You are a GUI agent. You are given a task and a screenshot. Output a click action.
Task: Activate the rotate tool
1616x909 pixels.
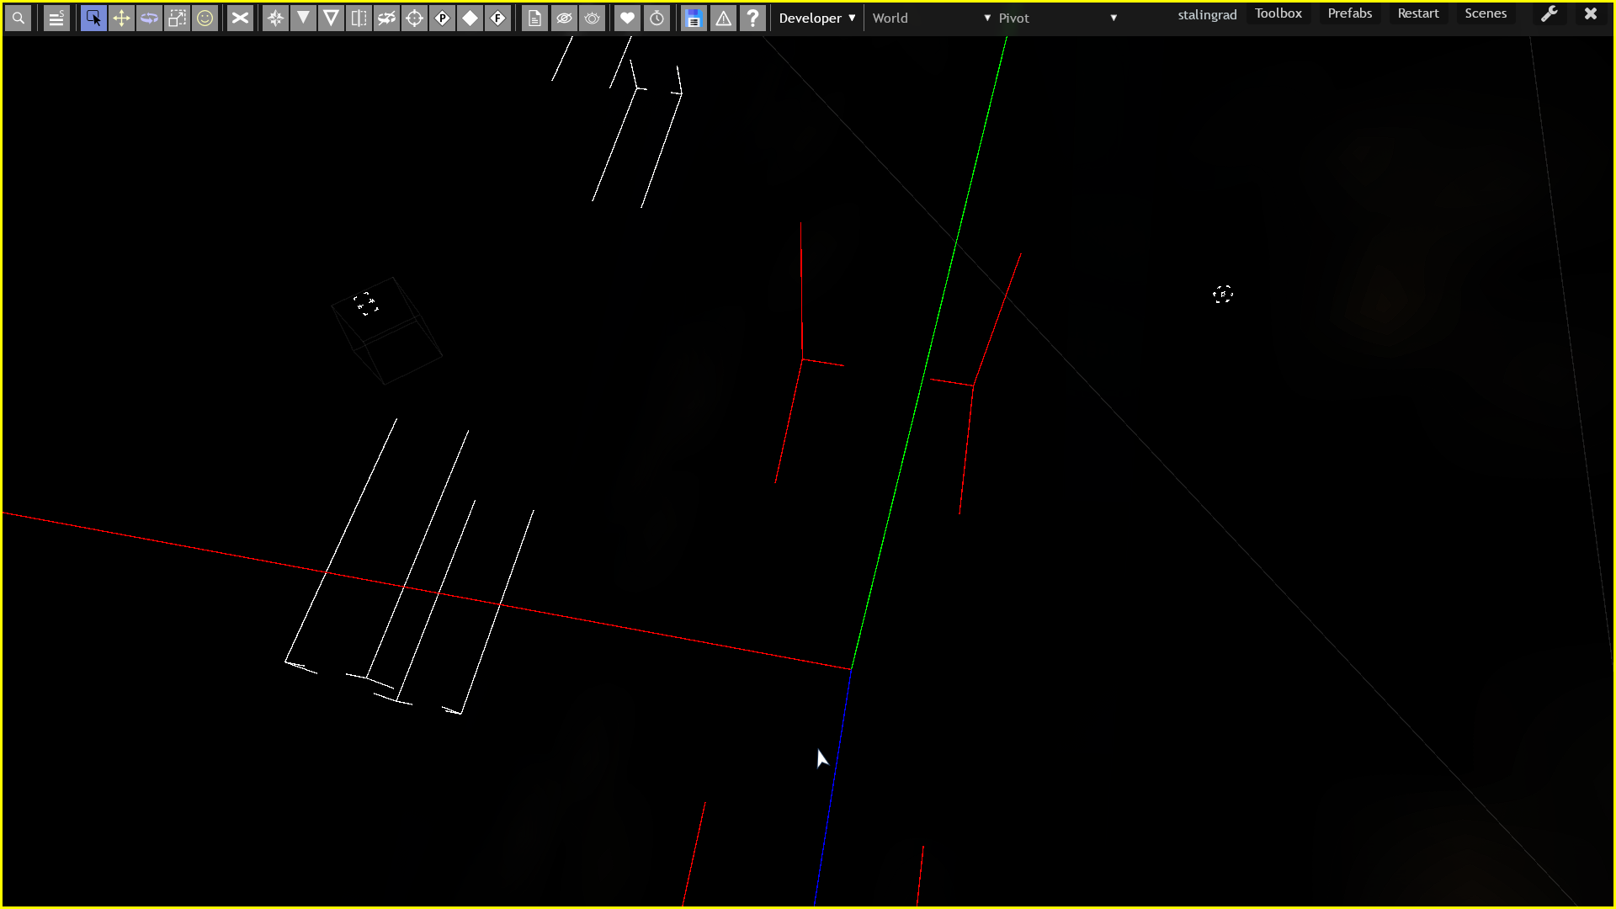pos(149,18)
